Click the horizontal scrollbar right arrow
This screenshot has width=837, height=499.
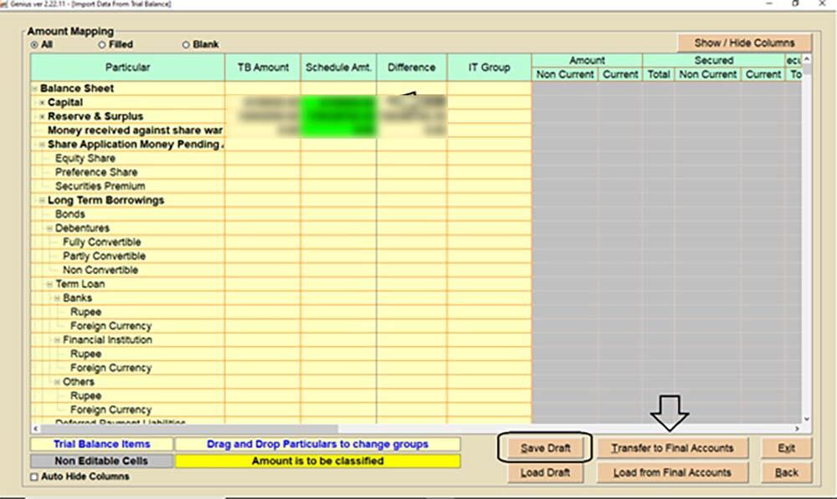click(797, 429)
